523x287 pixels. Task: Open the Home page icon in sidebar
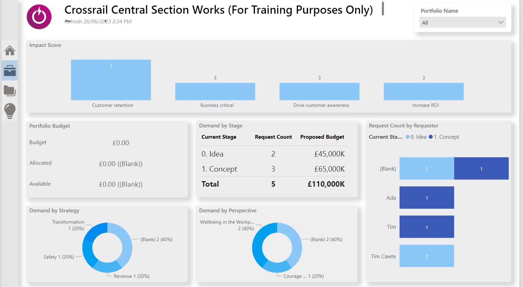[10, 50]
